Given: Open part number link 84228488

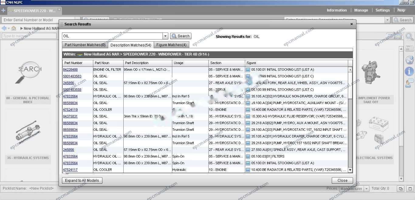Looking at the screenshot, I should coord(70,69).
